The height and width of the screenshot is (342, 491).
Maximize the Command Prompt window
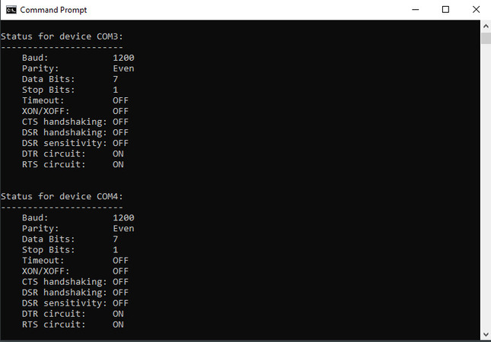[445, 10]
